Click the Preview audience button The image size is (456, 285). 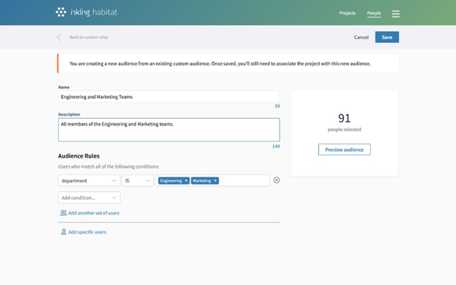click(x=344, y=150)
